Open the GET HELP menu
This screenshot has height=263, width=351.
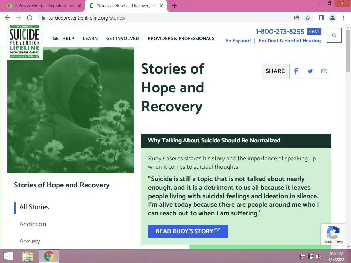point(63,38)
